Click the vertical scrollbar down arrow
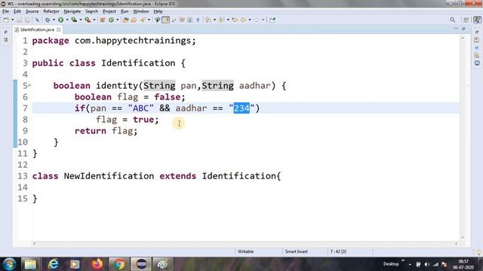483x271 pixels. coord(463,238)
